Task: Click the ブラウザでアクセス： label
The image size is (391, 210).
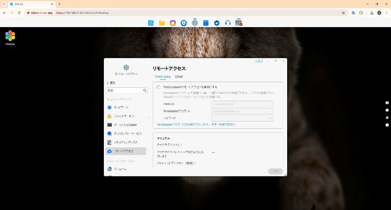Action: pyautogui.click(x=170, y=145)
